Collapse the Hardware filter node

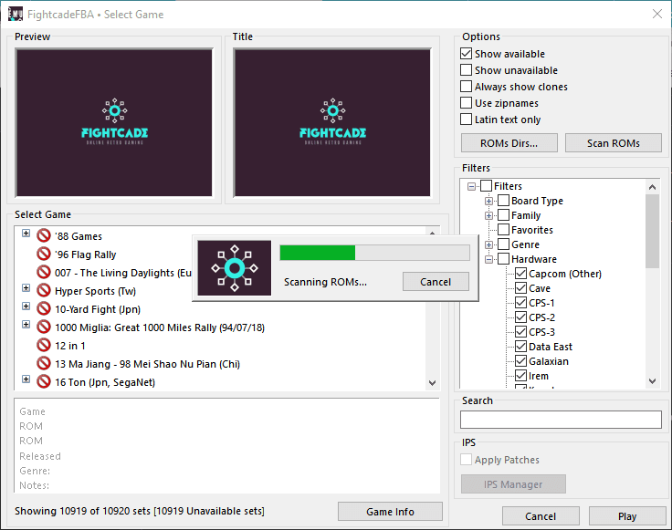point(489,259)
